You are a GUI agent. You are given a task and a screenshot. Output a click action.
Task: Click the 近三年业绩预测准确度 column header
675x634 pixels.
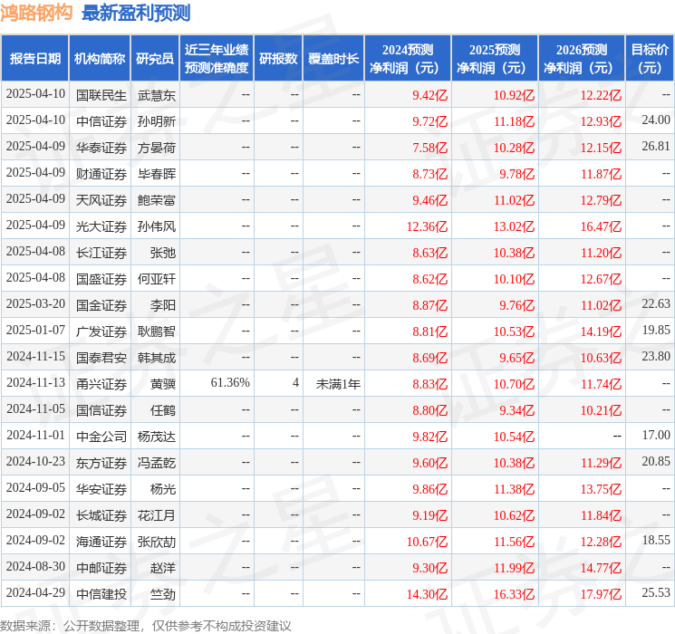click(x=217, y=59)
